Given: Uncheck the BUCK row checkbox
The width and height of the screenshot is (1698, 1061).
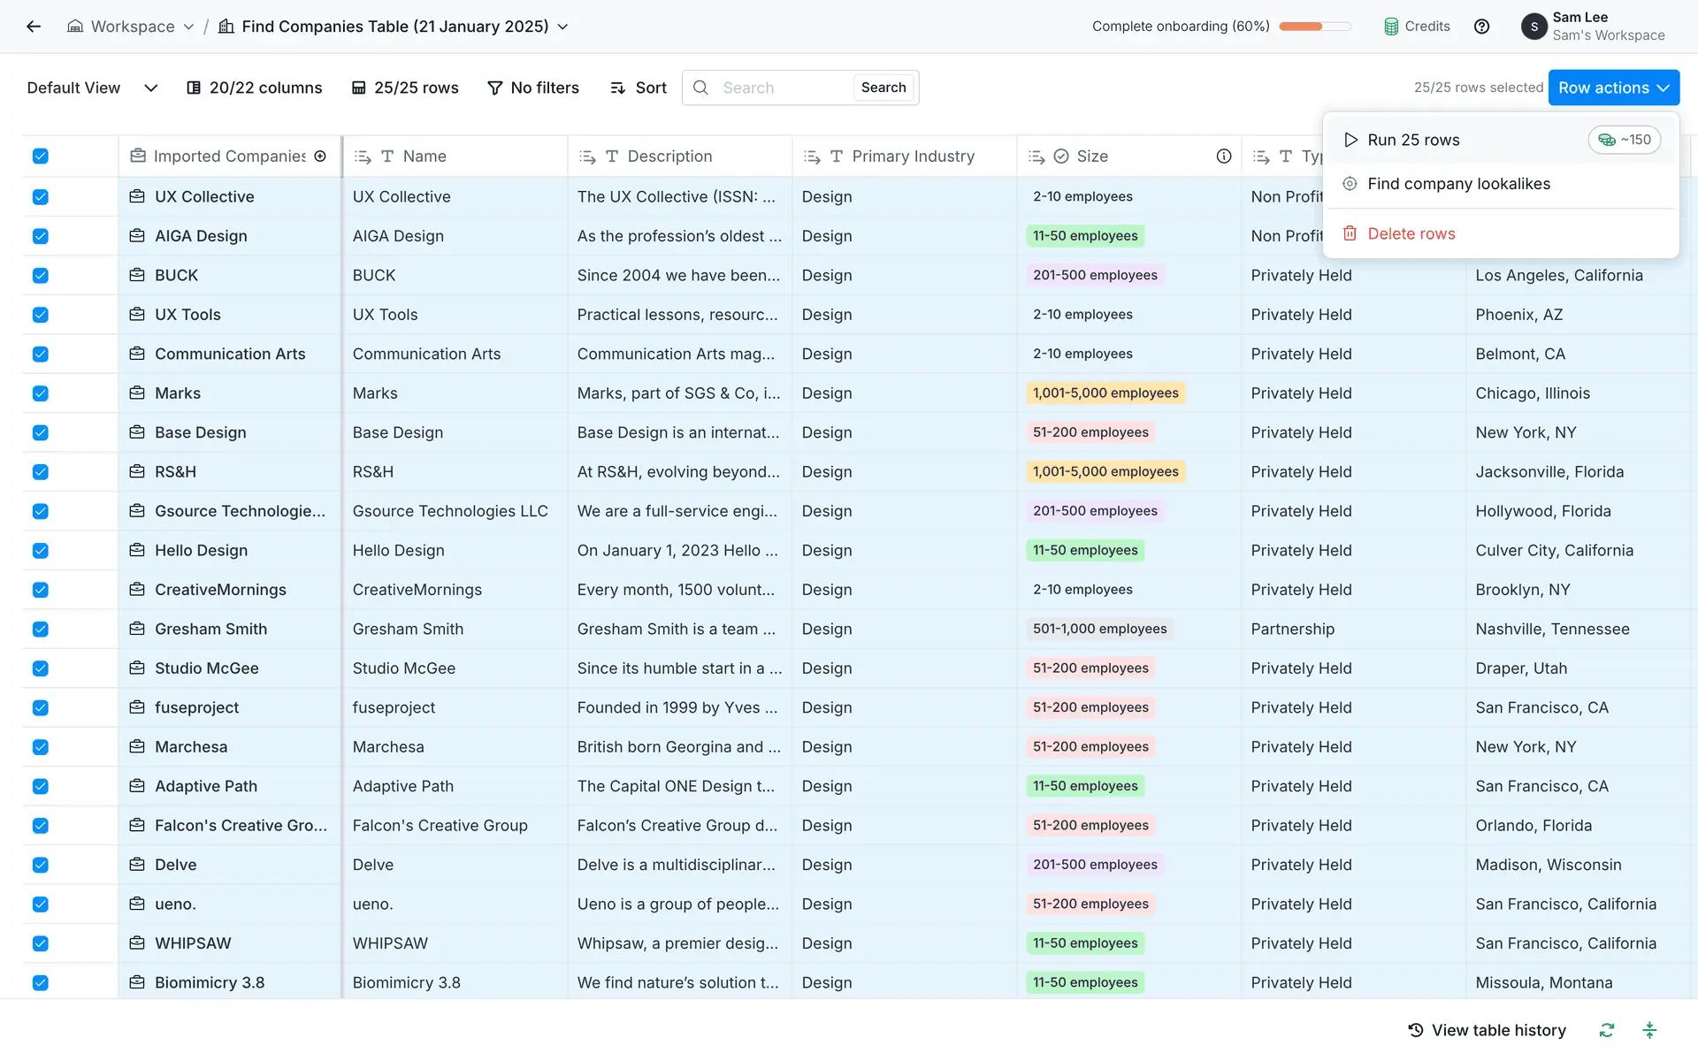Looking at the screenshot, I should tap(41, 275).
